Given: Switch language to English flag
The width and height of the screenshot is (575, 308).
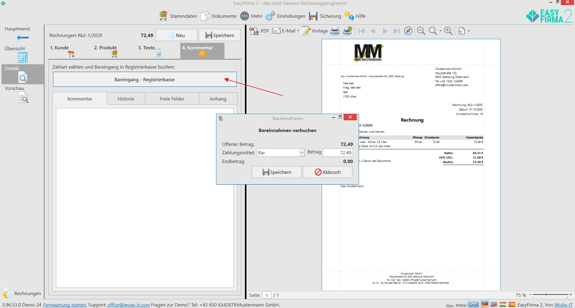Looking at the screenshot, I should pyautogui.click(x=494, y=304).
